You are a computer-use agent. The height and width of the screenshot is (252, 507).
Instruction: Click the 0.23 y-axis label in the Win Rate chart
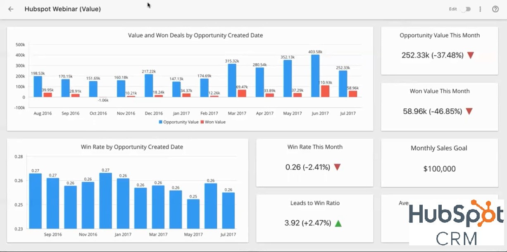[x=19, y=229]
